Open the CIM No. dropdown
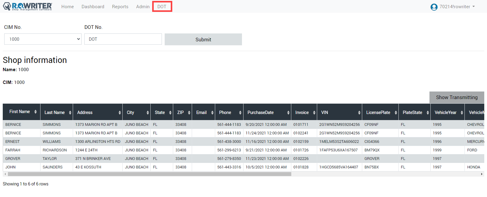The width and height of the screenshot is (487, 197). (x=43, y=39)
